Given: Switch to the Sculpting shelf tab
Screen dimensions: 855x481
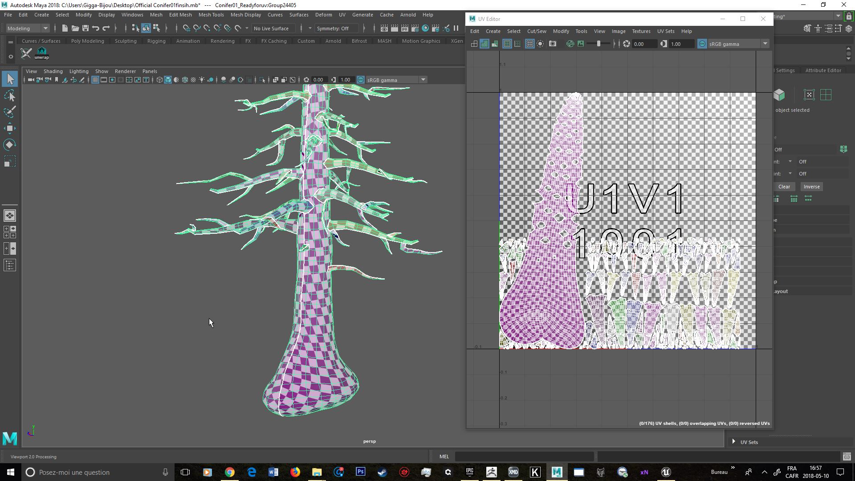Looking at the screenshot, I should (x=126, y=41).
